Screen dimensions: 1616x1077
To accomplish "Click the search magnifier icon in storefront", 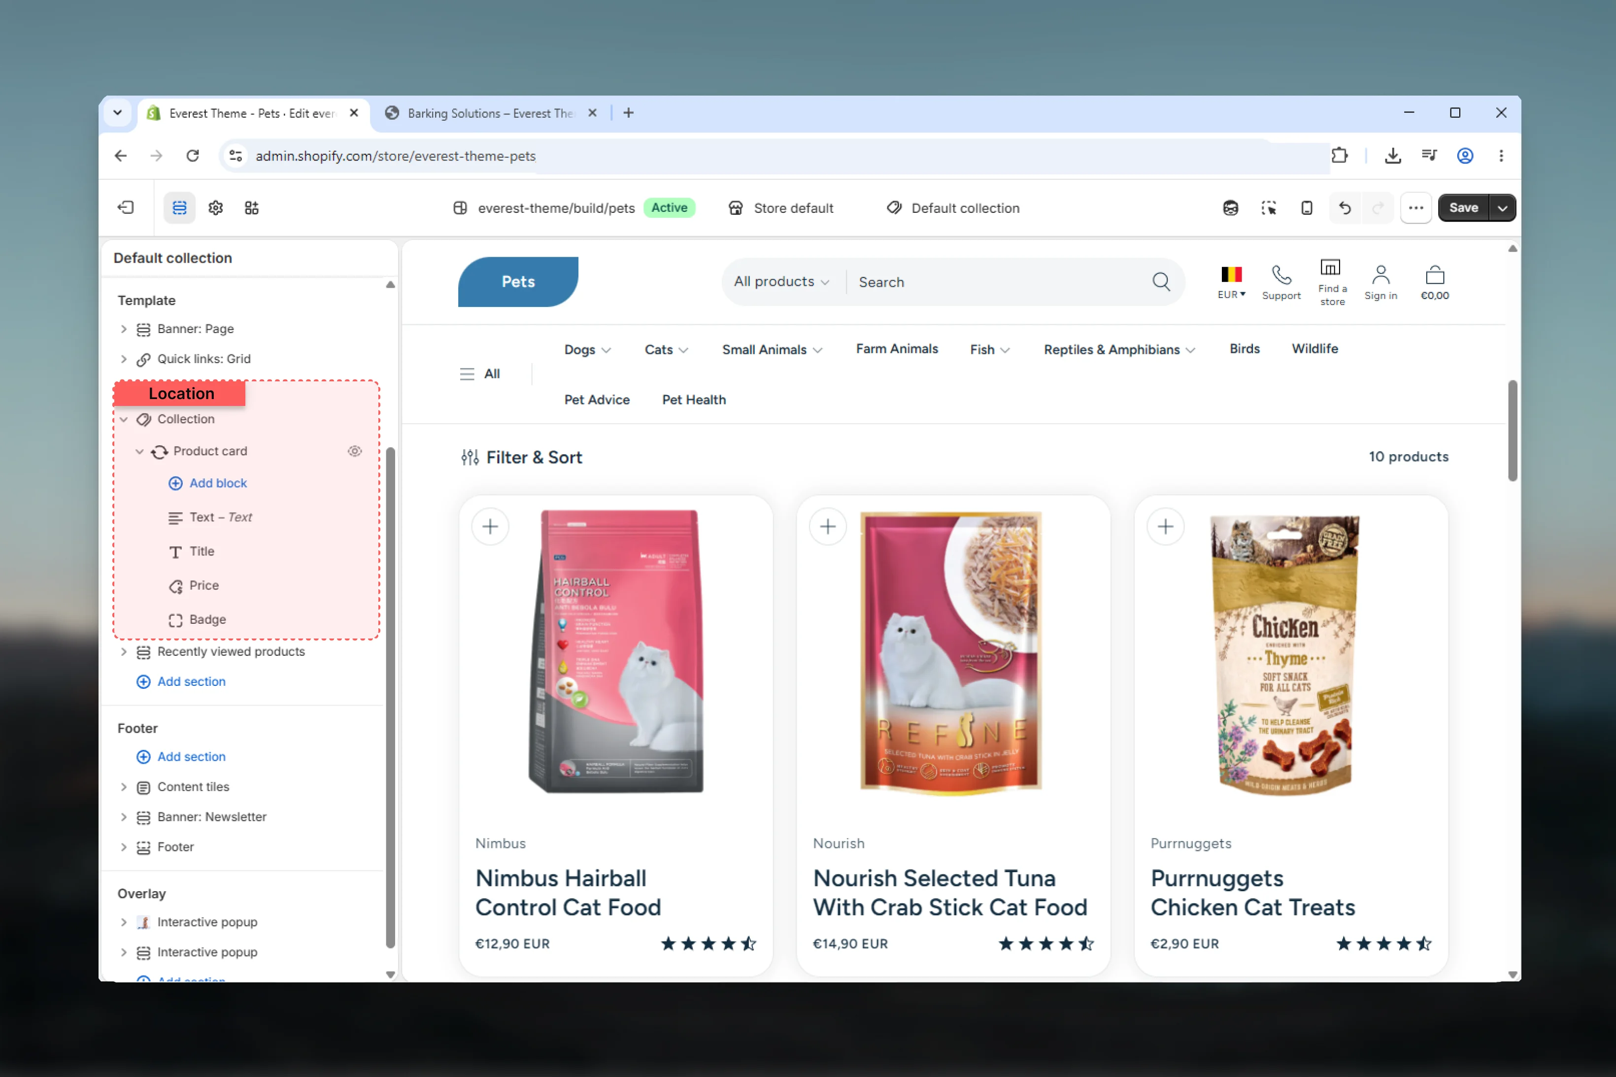I will tap(1161, 282).
